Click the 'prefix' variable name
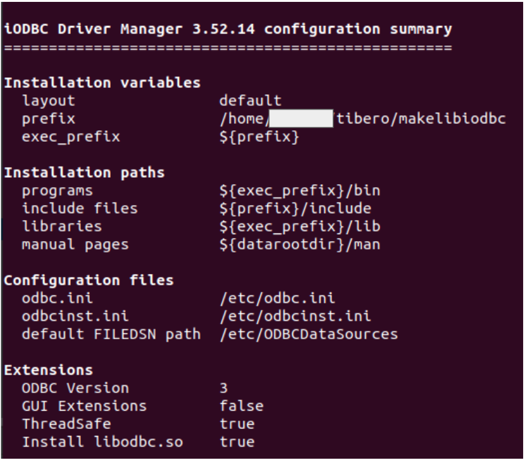The image size is (525, 460). tap(49, 119)
